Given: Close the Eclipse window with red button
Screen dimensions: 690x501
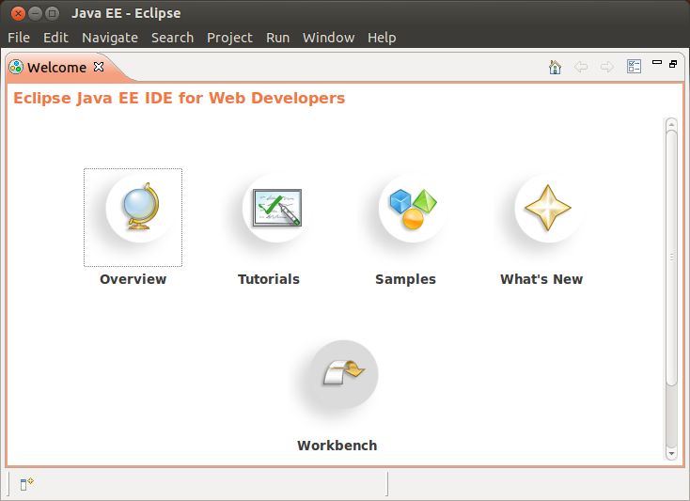Looking at the screenshot, I should click(18, 14).
